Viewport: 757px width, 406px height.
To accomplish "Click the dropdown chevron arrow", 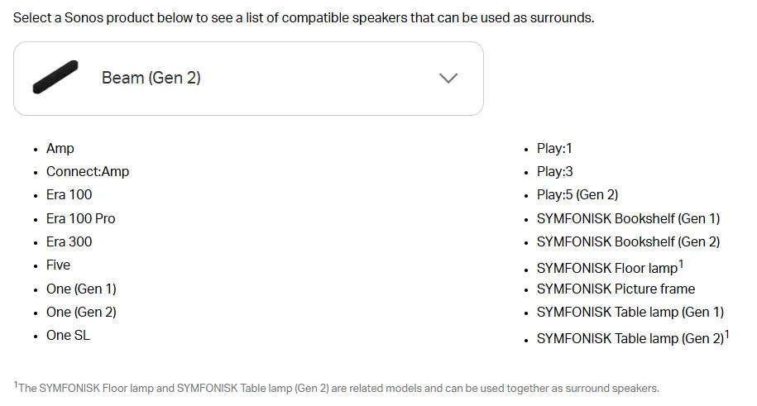I will (448, 79).
